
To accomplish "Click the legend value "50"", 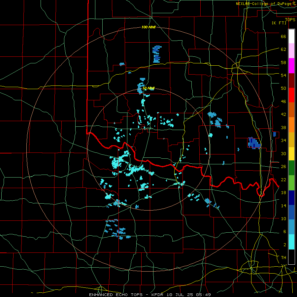I will click(x=283, y=88).
